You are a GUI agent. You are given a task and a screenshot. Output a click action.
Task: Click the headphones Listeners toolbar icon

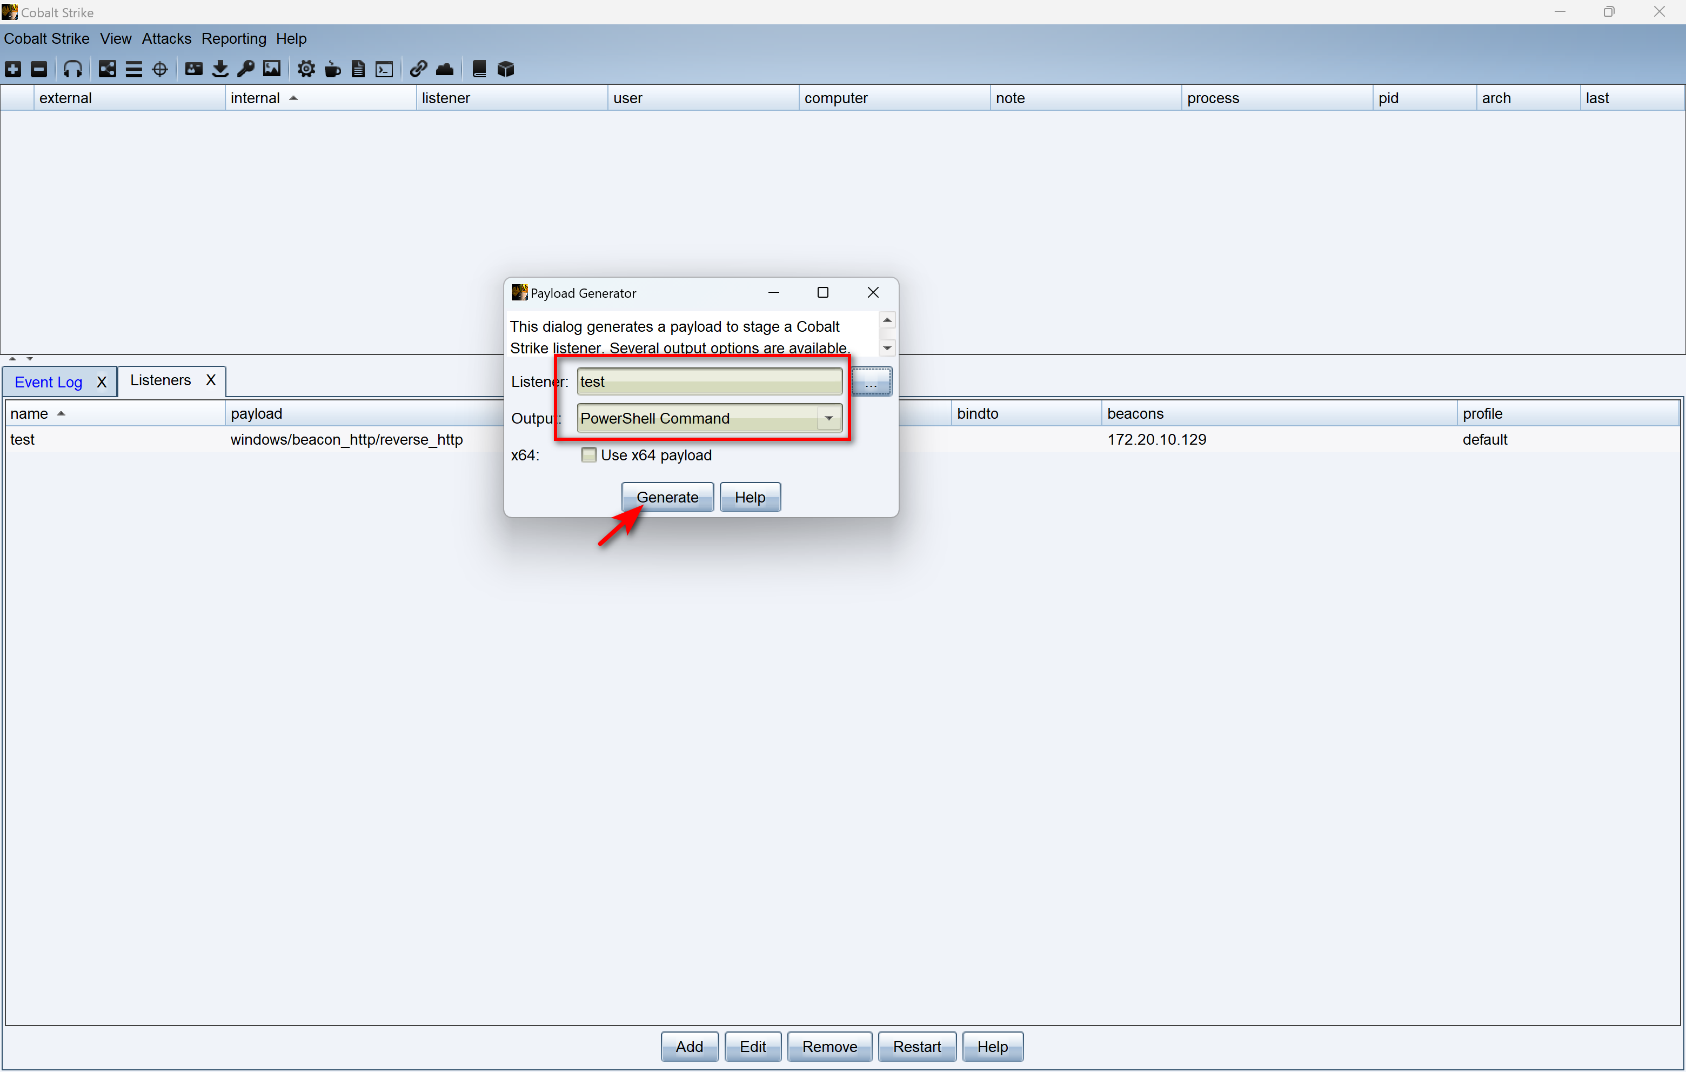tap(73, 69)
